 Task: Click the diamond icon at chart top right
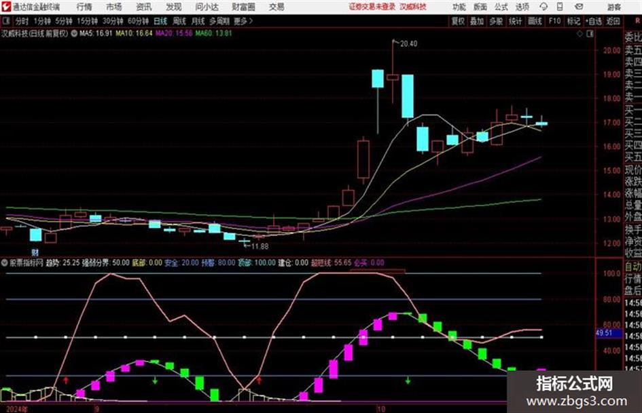point(579,34)
